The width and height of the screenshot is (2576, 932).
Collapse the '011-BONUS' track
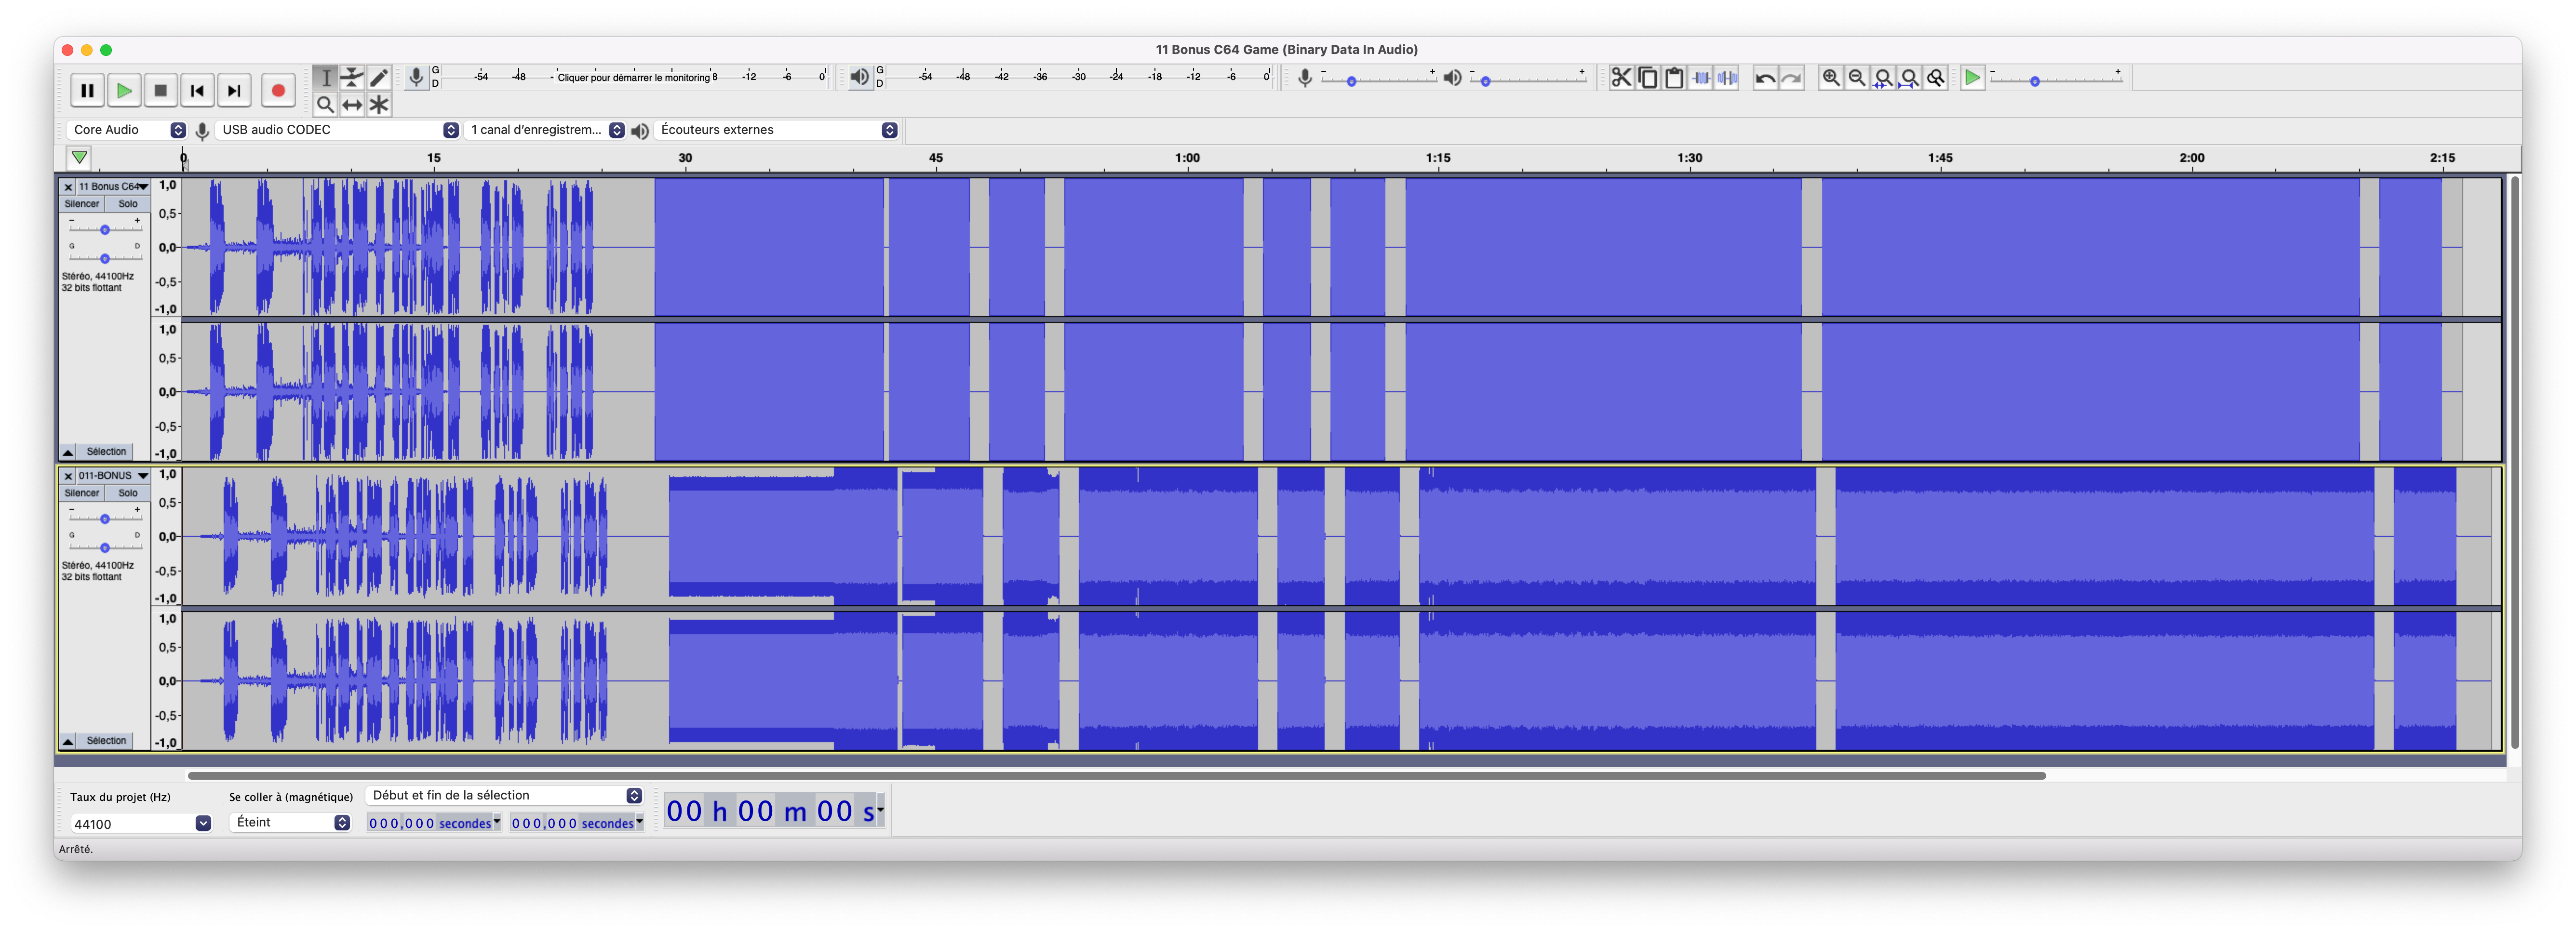[68, 741]
